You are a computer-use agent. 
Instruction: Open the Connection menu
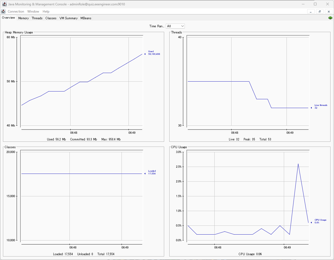16,12
